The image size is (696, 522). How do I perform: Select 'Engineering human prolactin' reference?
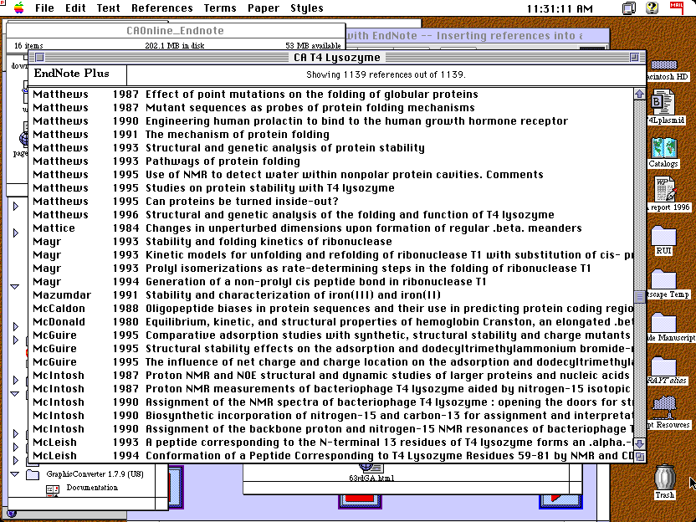click(x=330, y=120)
